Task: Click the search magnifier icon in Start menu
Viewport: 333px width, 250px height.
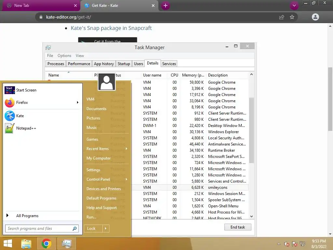Action: point(74,229)
